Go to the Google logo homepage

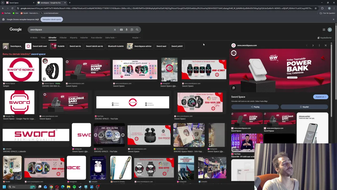click(16, 30)
